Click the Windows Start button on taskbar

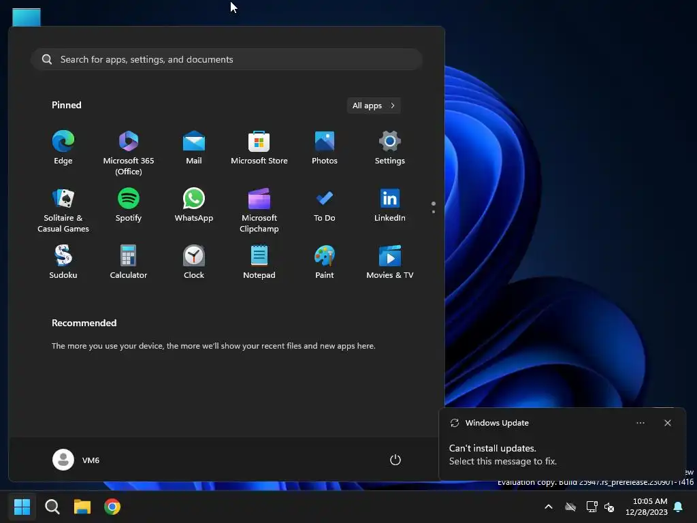pyautogui.click(x=22, y=507)
